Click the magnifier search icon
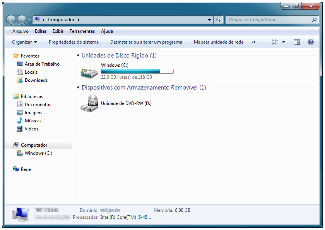This screenshot has height=230, width=325. coord(315,20)
